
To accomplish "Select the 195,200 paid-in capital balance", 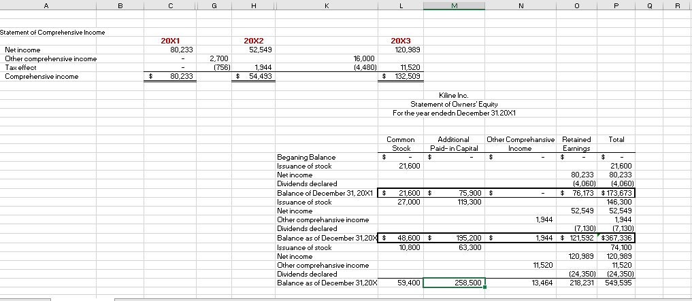I will 454,238.
